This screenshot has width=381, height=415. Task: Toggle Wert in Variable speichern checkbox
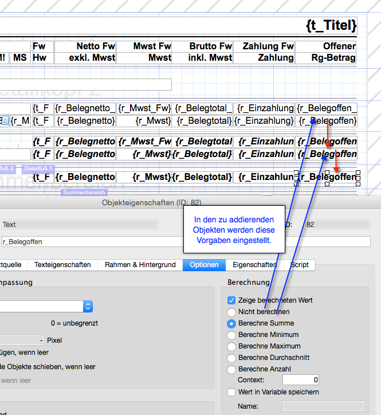click(x=231, y=392)
